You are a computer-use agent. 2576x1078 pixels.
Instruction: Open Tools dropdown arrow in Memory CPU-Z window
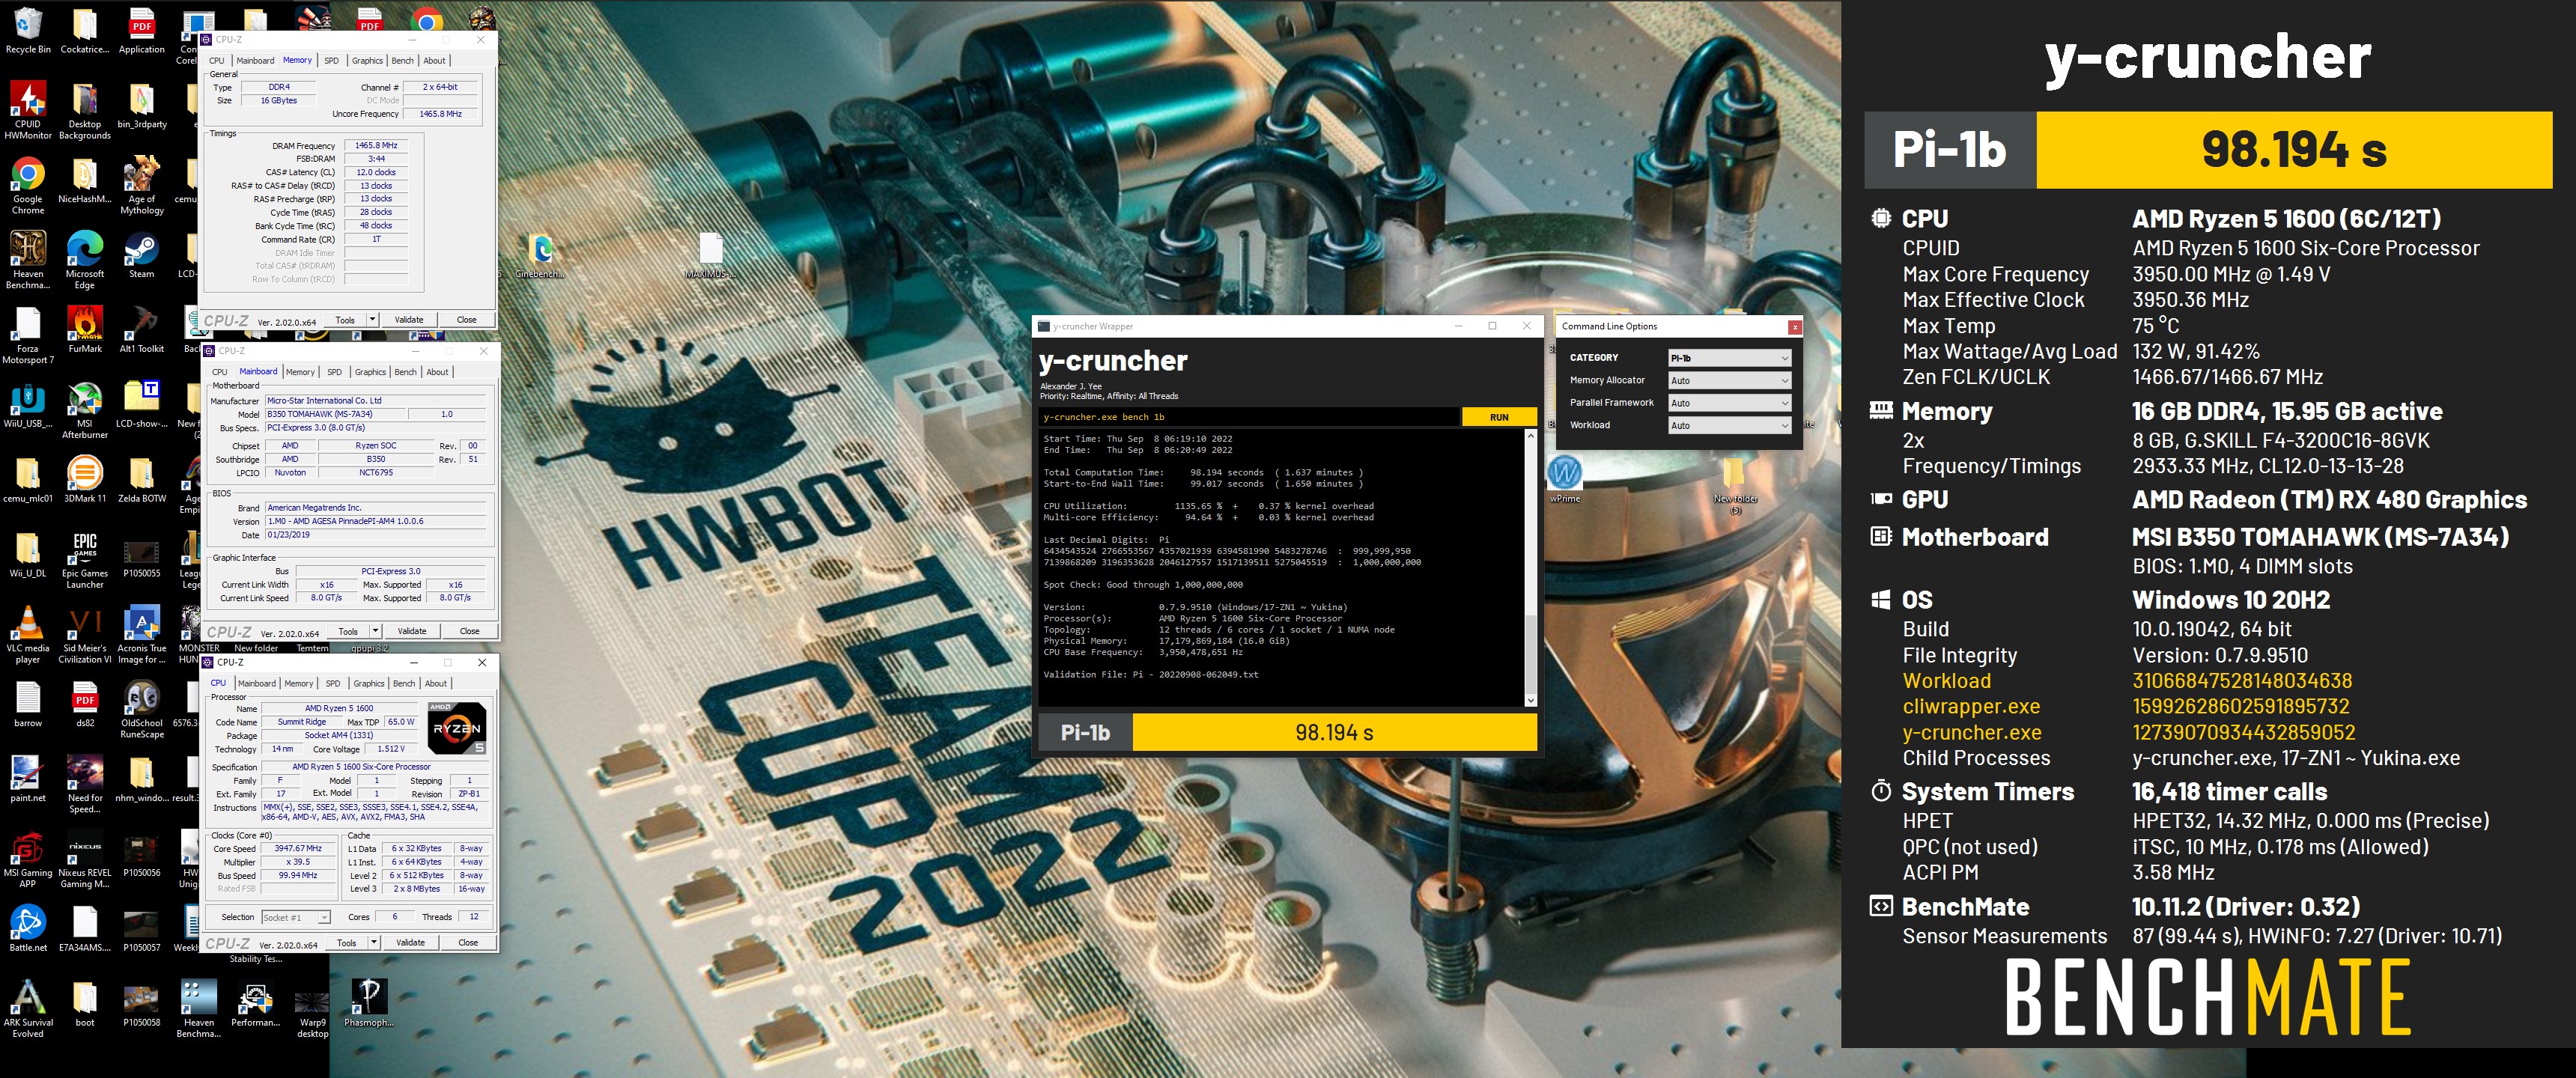tap(372, 320)
